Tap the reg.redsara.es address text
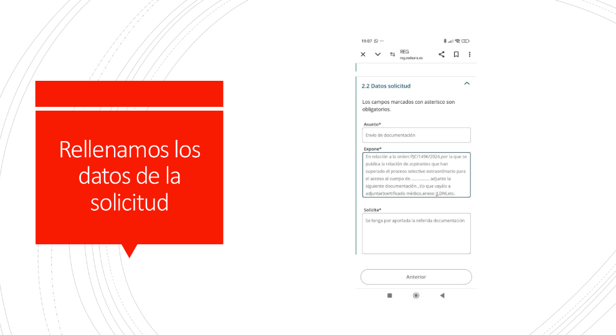Viewport: 616px width, 335px height. 411,58
